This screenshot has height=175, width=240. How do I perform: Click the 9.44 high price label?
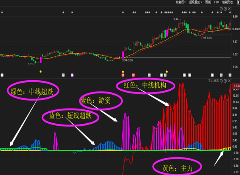pos(176,19)
